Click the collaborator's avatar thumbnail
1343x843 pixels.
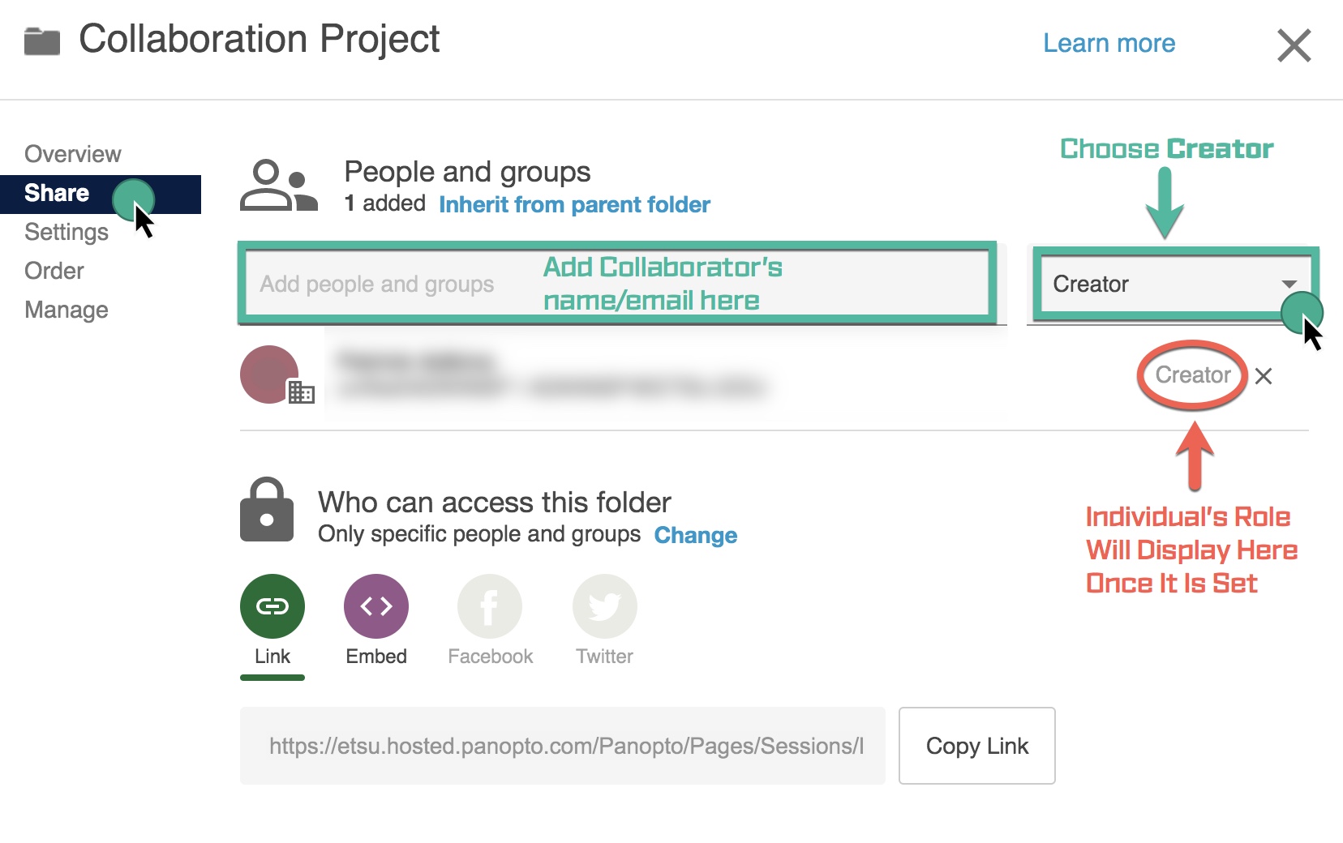tap(269, 374)
